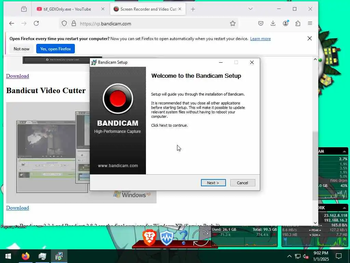Image resolution: width=350 pixels, height=263 pixels.
Task: Click the Download link below Bandicut screenshot
Action: click(x=18, y=208)
